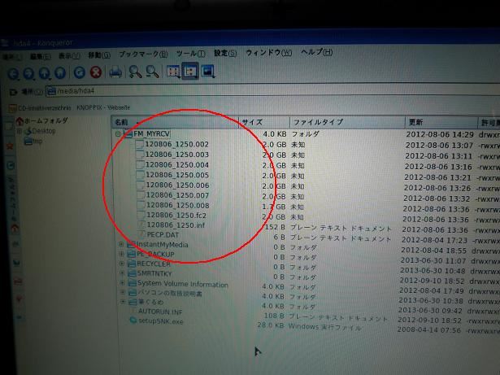This screenshot has width=500, height=375.
Task: Open the History tab in sidebar
Action: [x=11, y=166]
